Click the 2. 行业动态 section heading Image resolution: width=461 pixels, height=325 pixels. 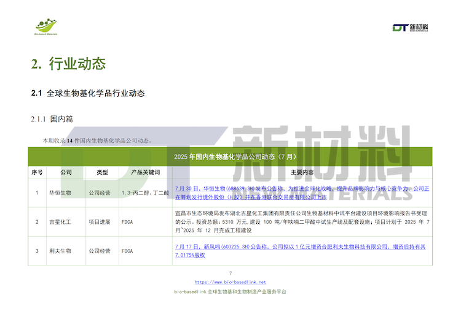[x=68, y=64]
